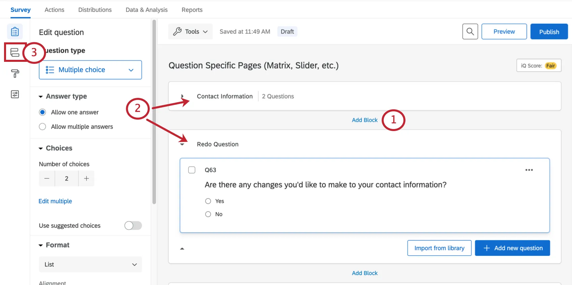Open the Multiple choice question type dropdown
The image size is (572, 285).
click(90, 70)
